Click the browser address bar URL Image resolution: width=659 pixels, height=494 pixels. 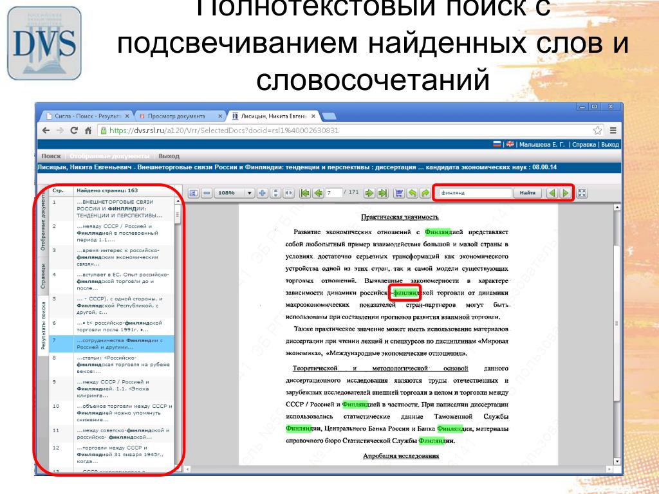[224, 131]
